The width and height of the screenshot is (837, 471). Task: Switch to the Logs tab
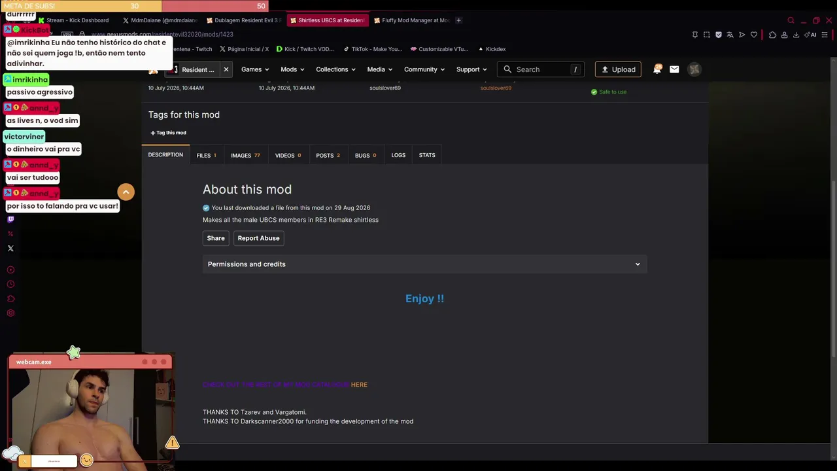[398, 156]
